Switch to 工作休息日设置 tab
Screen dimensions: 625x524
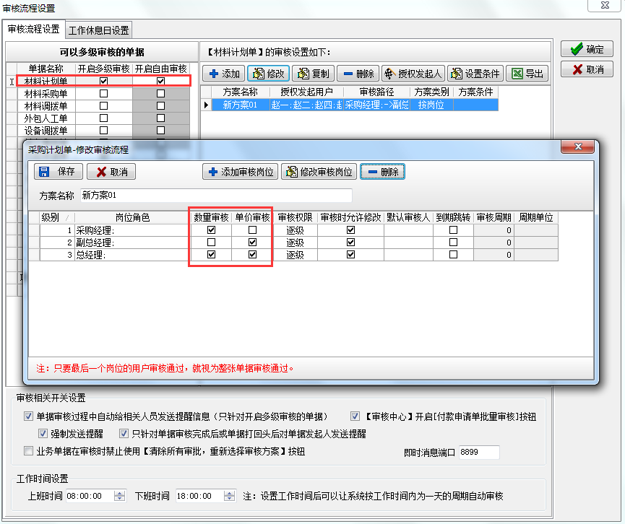[98, 30]
